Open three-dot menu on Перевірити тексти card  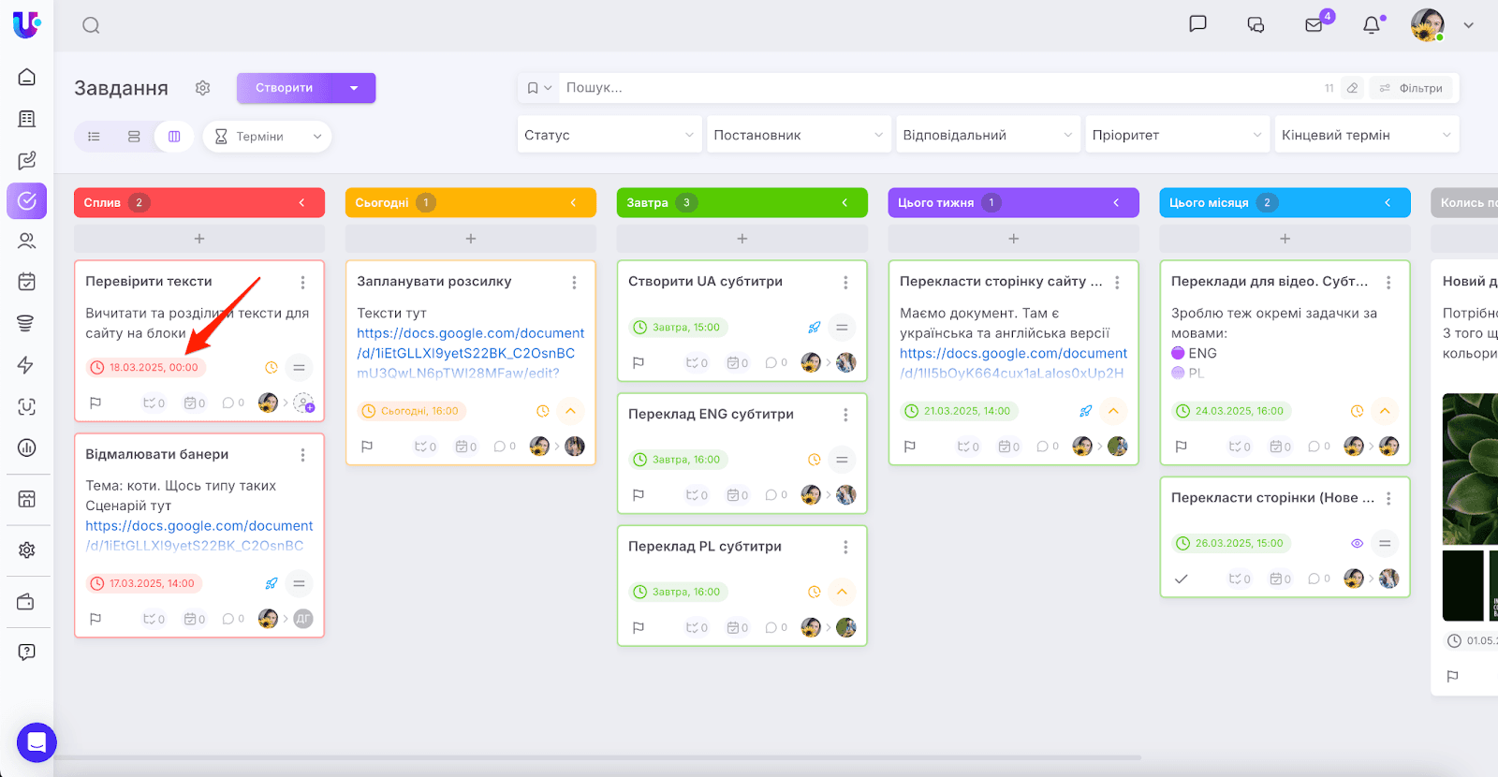pyautogui.click(x=302, y=282)
